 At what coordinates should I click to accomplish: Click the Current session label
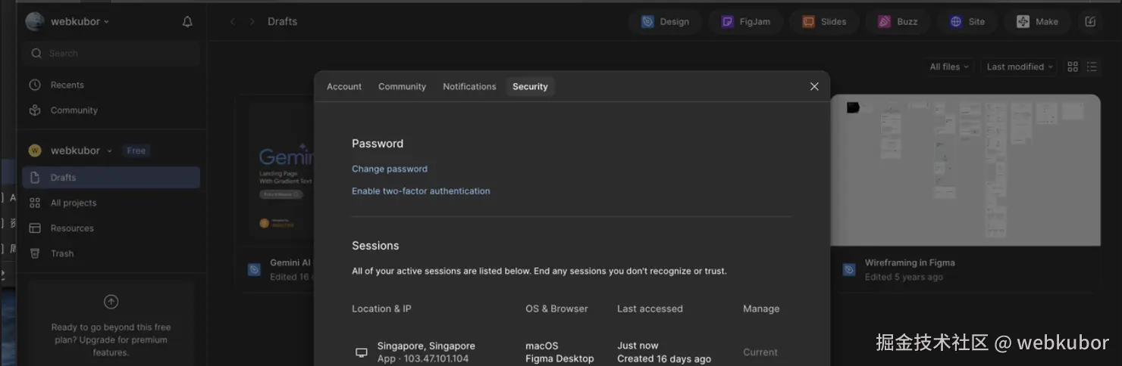coord(760,352)
